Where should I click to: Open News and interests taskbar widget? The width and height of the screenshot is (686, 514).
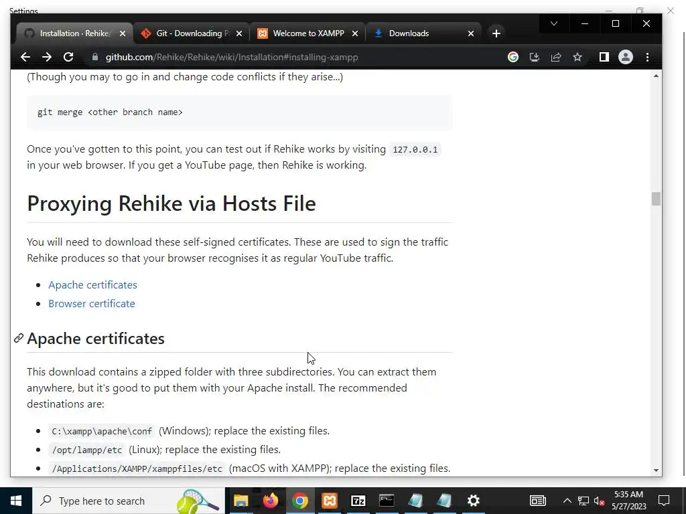(538, 501)
